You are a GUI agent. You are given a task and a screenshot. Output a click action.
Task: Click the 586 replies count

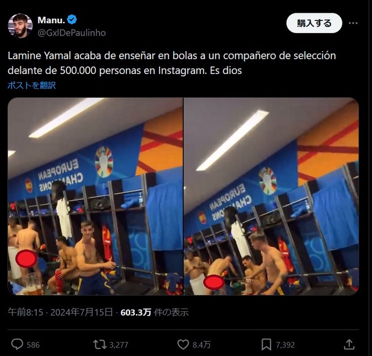(x=33, y=345)
